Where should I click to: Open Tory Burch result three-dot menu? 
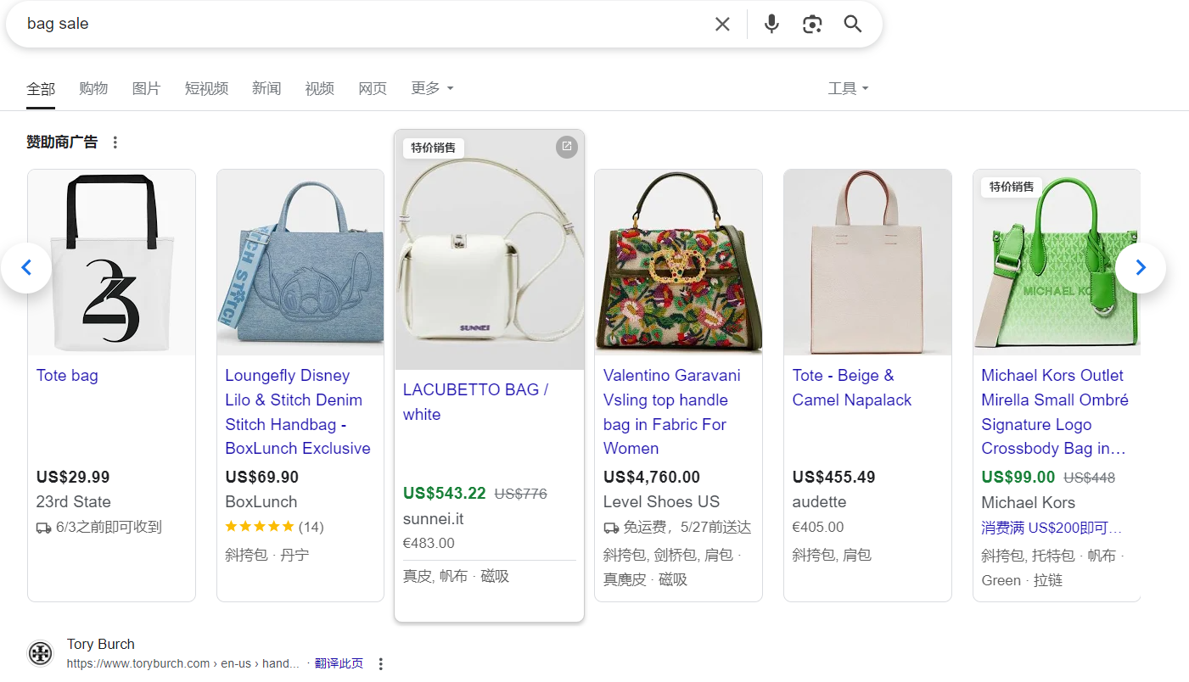click(x=381, y=663)
